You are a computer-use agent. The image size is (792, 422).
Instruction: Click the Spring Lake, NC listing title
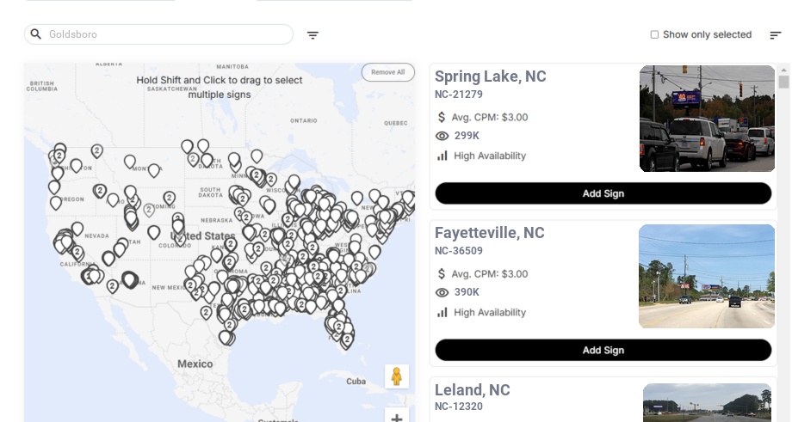click(490, 76)
